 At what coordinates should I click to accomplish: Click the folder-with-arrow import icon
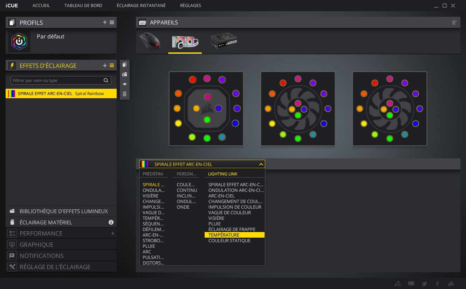point(124,74)
